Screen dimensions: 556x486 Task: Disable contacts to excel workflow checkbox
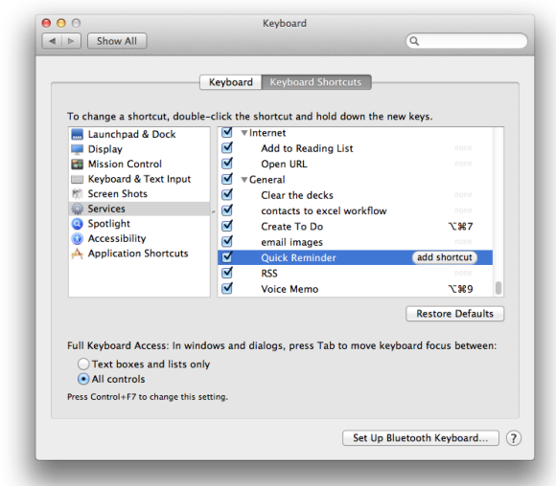(x=227, y=210)
